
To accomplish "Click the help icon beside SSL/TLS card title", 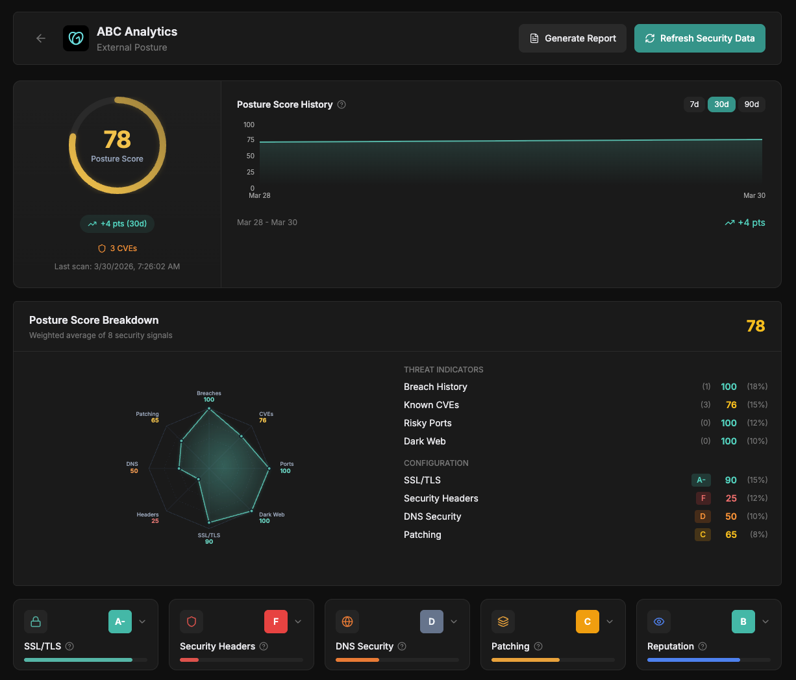I will [69, 646].
